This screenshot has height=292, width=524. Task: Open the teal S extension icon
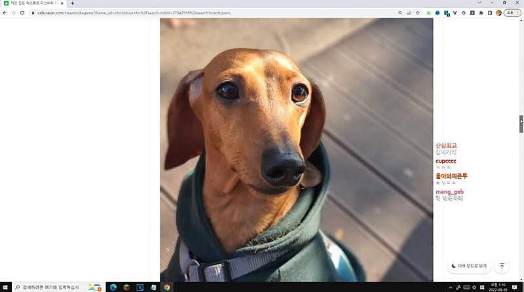(x=447, y=13)
